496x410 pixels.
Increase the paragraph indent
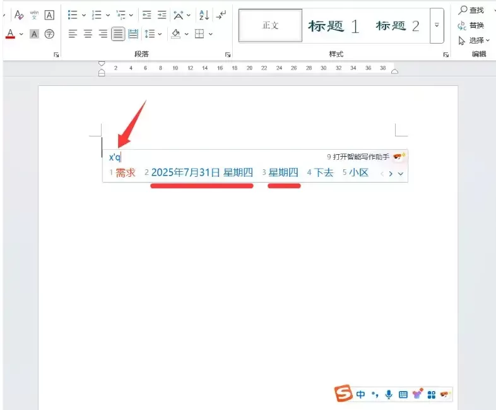click(x=162, y=15)
